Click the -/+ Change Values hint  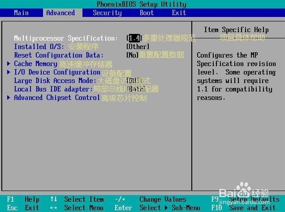[151, 200]
